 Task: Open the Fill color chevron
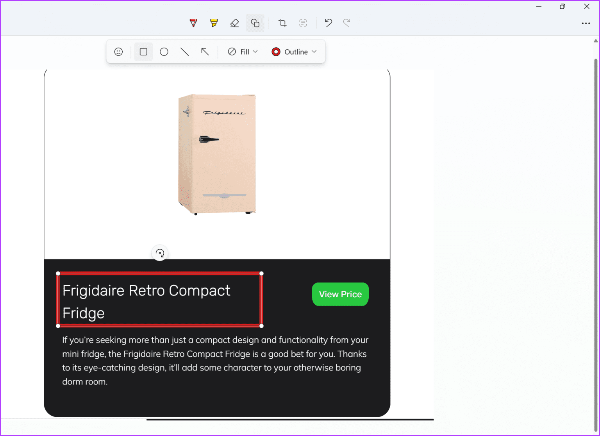point(255,51)
